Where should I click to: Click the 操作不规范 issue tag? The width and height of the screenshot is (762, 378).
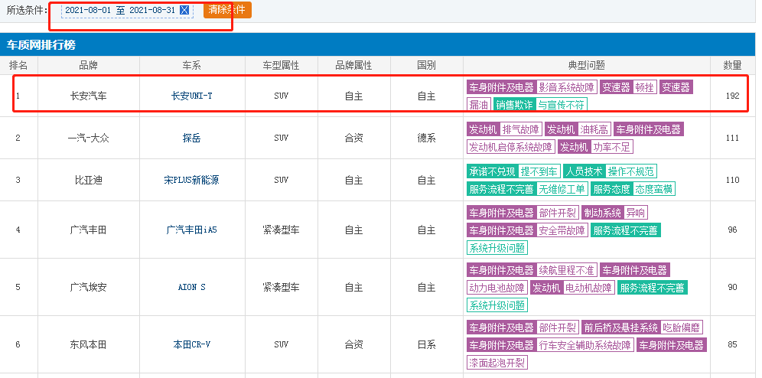point(631,171)
